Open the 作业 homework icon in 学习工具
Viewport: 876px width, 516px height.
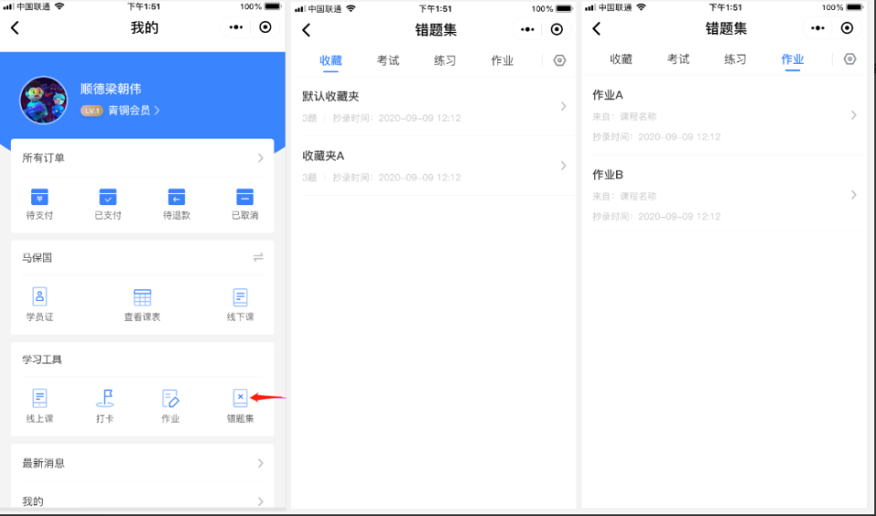point(171,398)
